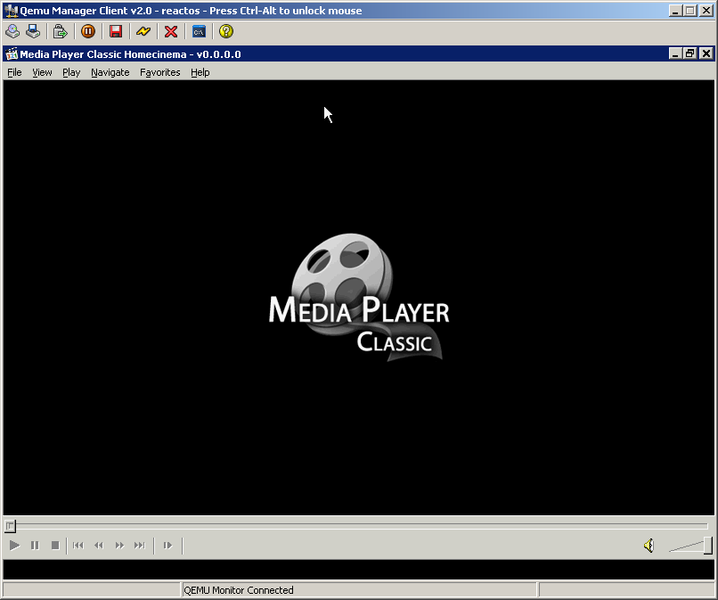Click the red X stop VM icon
Screen dimensions: 718x600
[x=171, y=31]
